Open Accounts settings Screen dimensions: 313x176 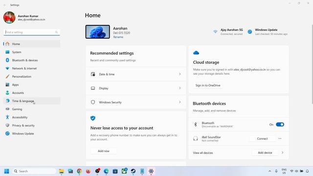32,93
